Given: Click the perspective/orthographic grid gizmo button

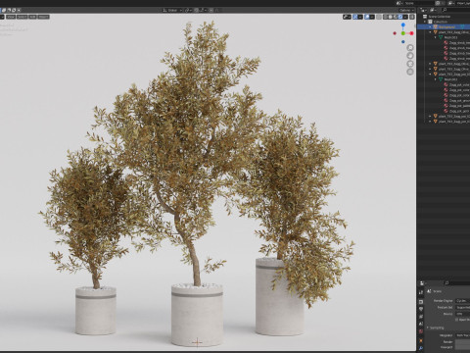Looking at the screenshot, I should pyautogui.click(x=410, y=72).
